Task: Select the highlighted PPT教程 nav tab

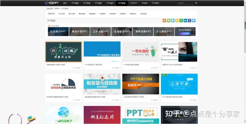Action: click(x=122, y=3)
